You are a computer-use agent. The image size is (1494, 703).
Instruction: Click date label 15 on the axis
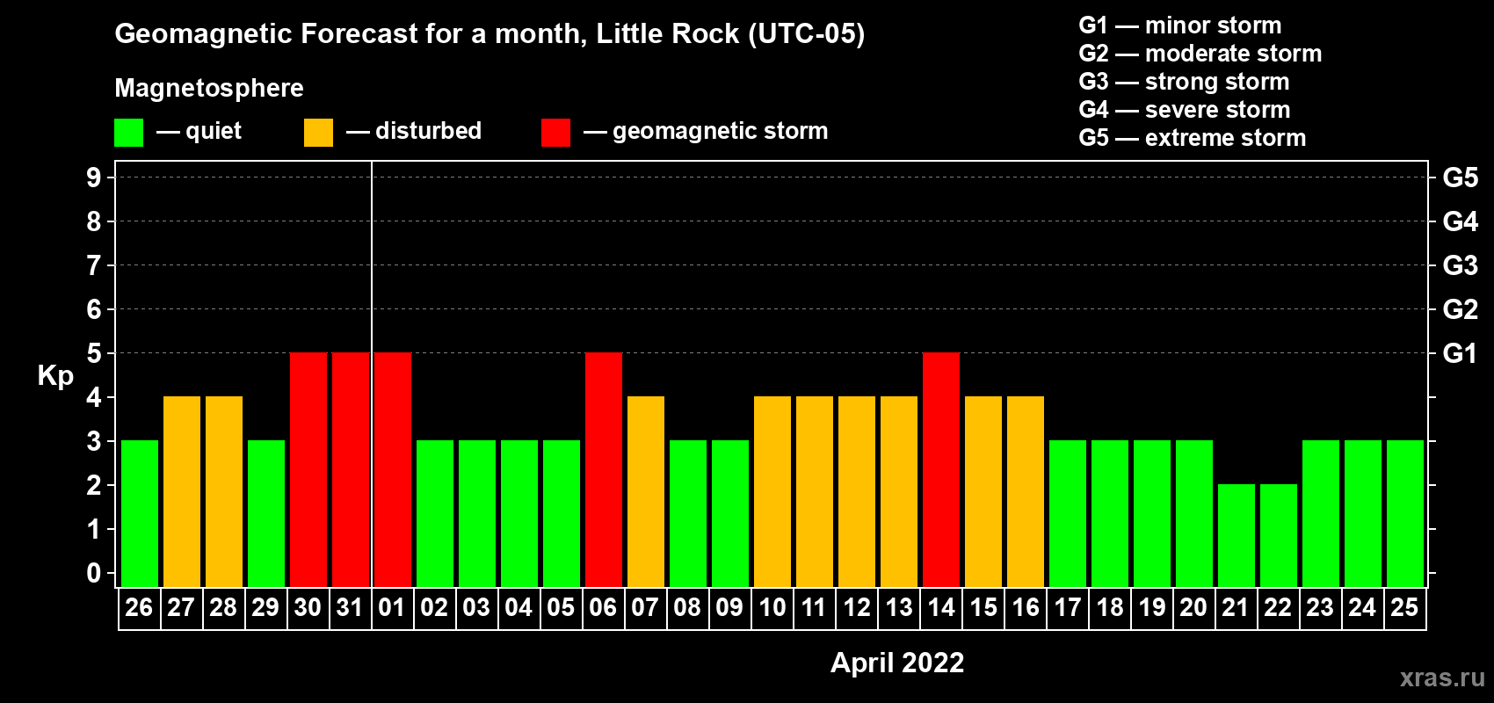[983, 608]
